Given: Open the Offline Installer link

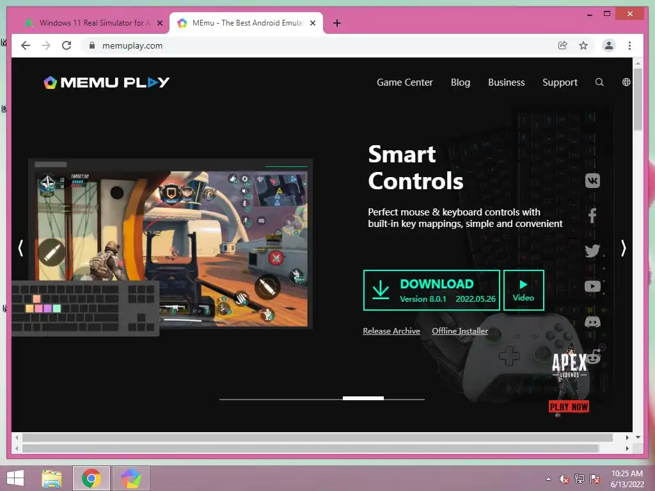Looking at the screenshot, I should coord(459,331).
